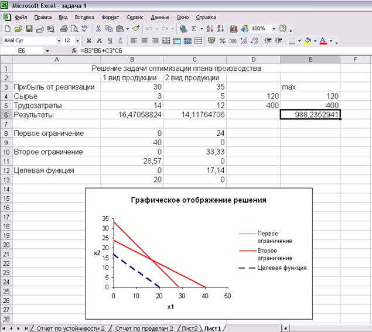Open the Arial Cyr font dropdown
Image resolution: width=372 pixels, height=332 pixels.
59,41
